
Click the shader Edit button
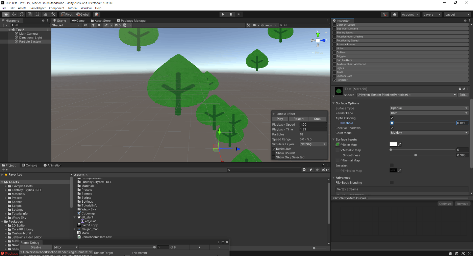[x=463, y=95]
